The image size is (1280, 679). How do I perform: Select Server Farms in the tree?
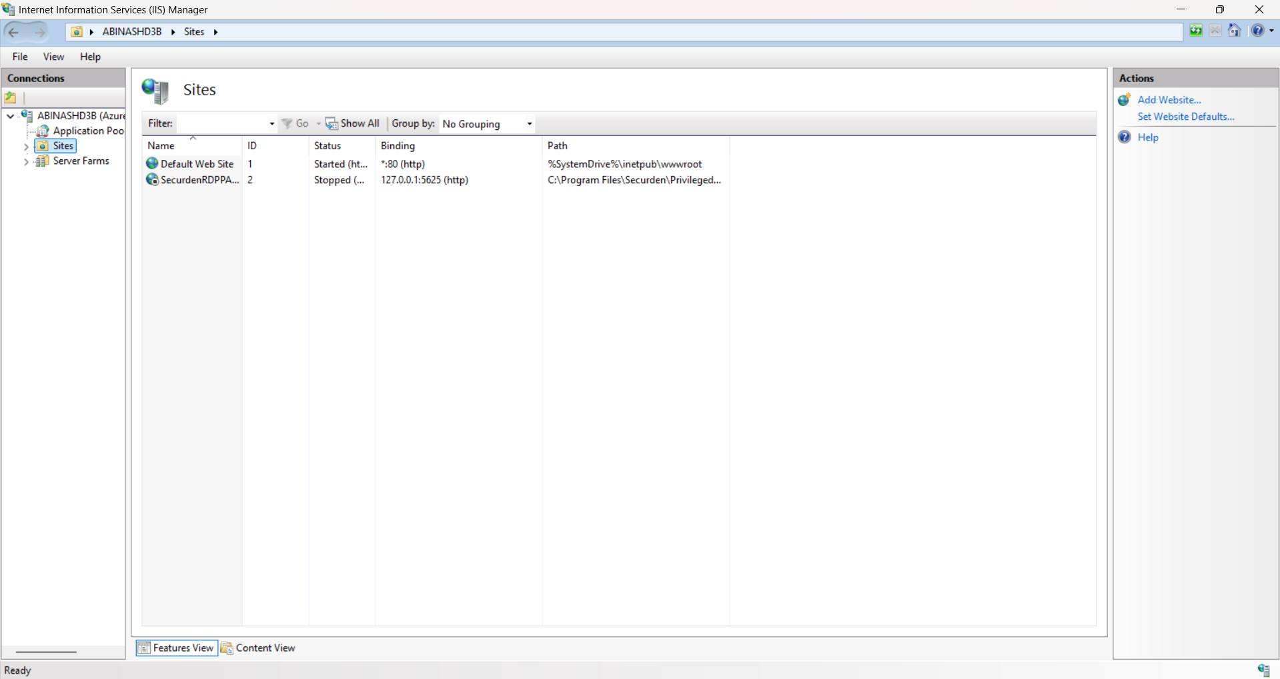(81, 161)
